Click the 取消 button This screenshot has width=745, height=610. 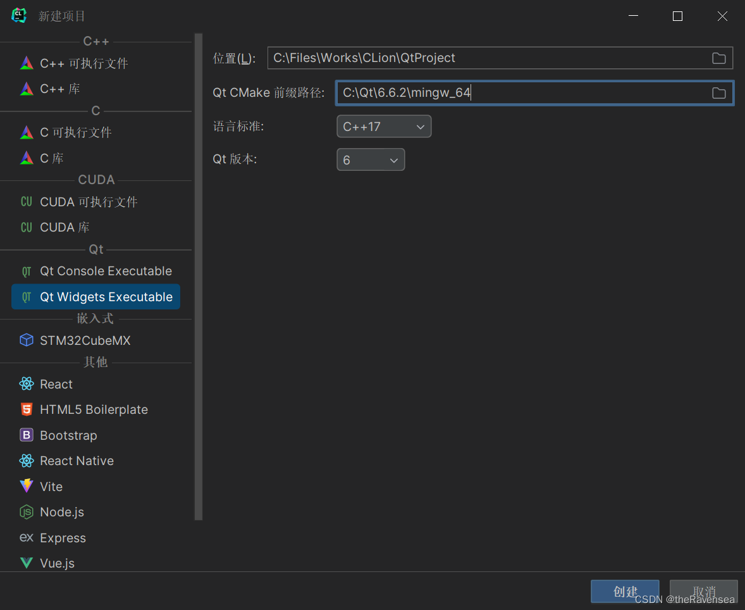pyautogui.click(x=704, y=592)
